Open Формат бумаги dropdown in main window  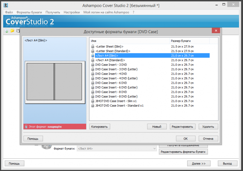(117, 149)
